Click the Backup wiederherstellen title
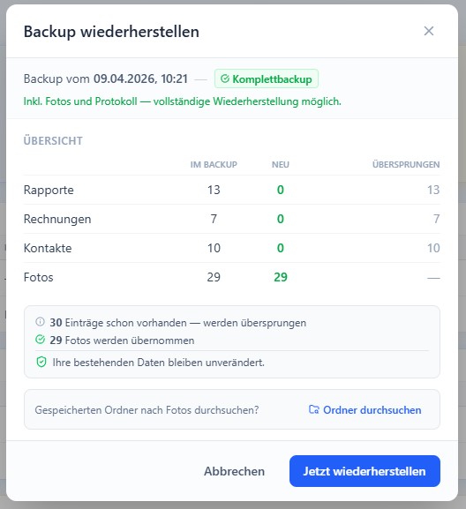This screenshot has width=466, height=509. coord(111,32)
